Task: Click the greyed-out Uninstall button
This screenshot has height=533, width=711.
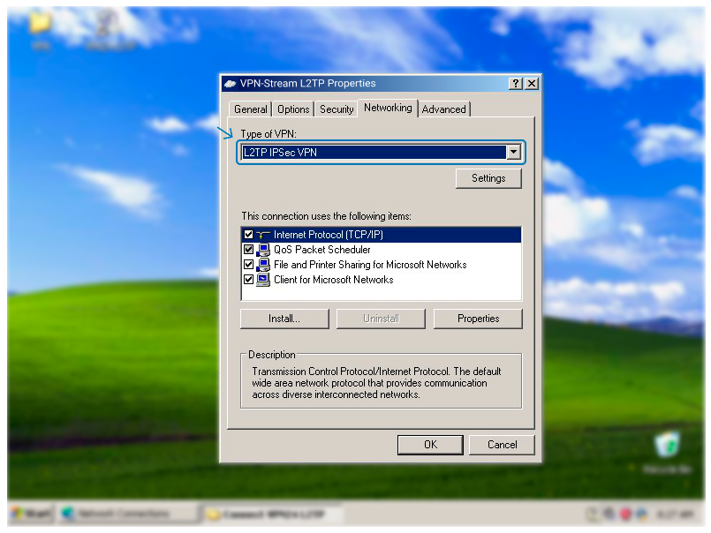Action: [381, 319]
